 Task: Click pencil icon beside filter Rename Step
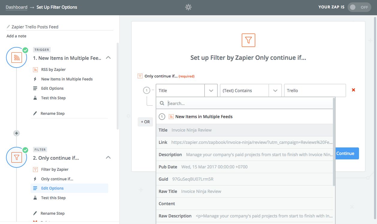(35, 213)
